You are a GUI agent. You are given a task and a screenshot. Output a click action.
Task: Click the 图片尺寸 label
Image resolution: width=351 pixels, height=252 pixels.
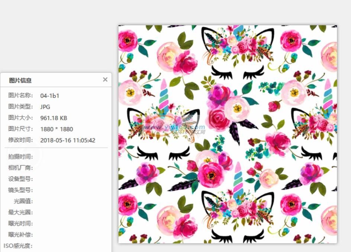(21, 129)
